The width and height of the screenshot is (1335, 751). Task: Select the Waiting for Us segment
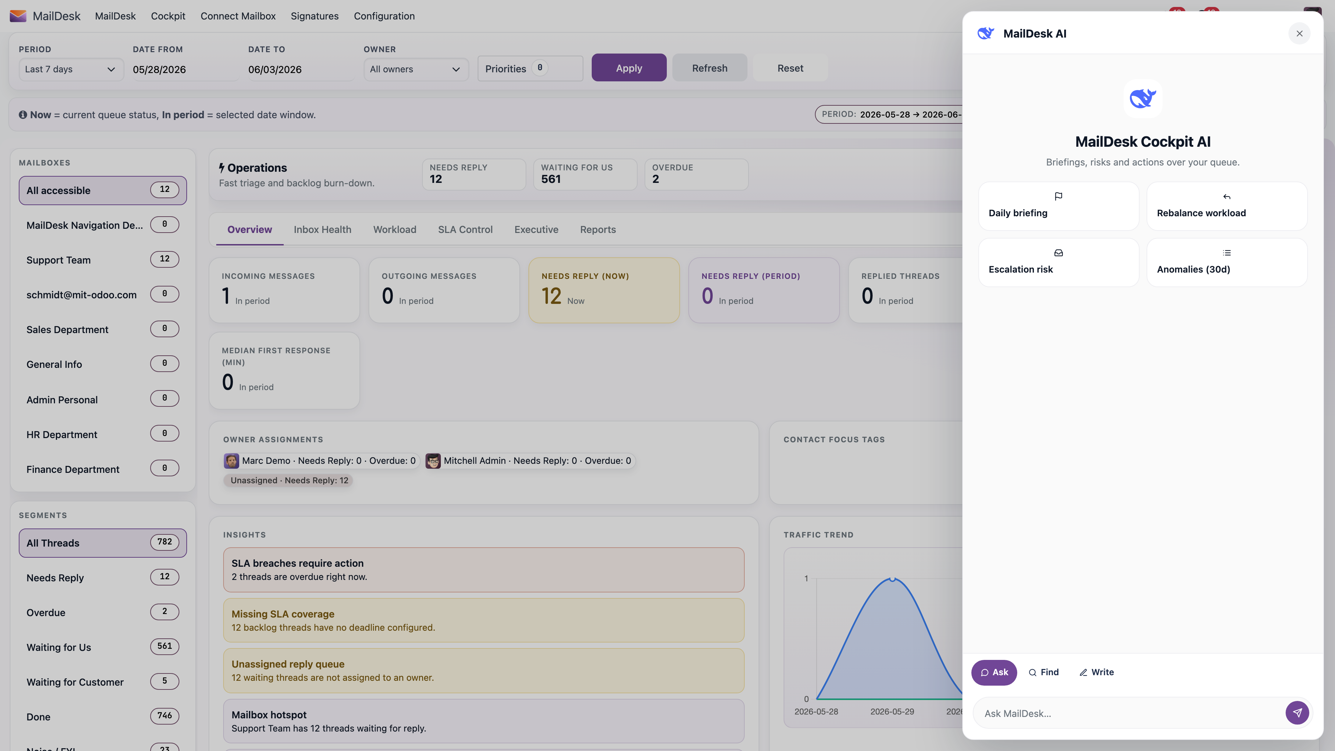point(103,647)
